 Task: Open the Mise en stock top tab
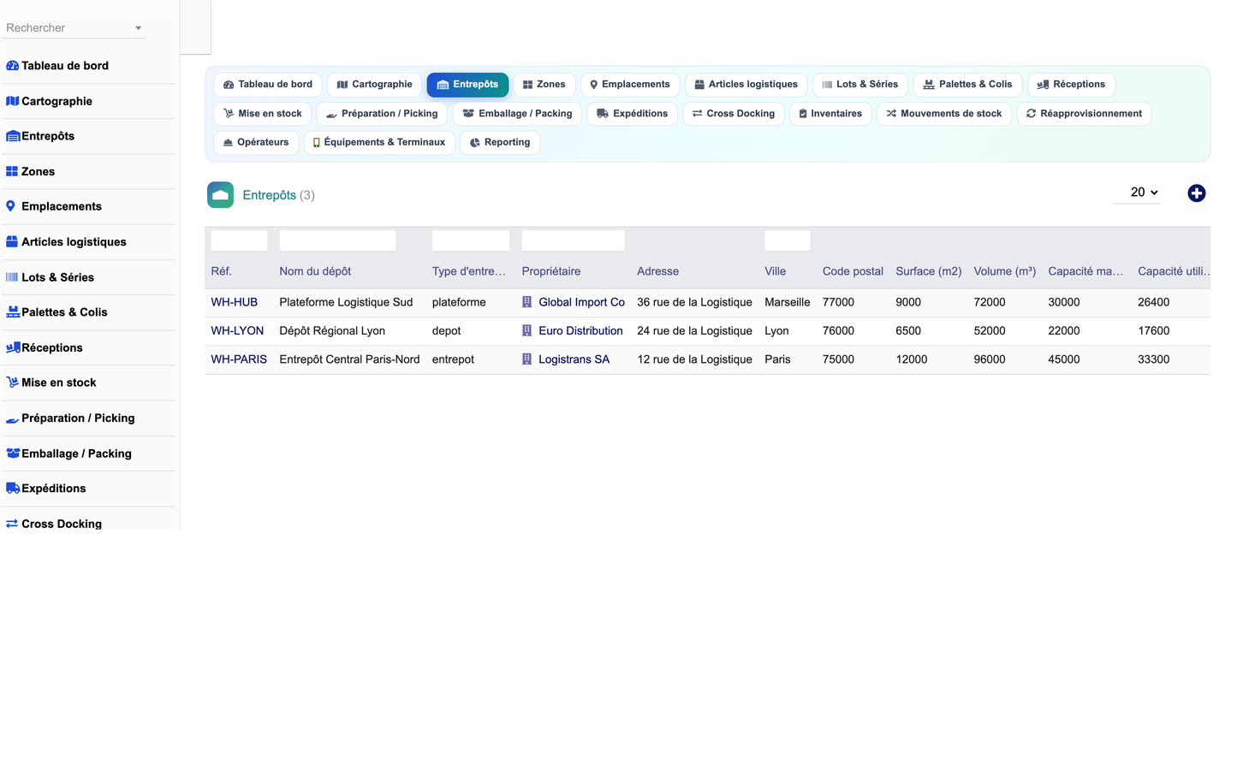click(x=262, y=114)
